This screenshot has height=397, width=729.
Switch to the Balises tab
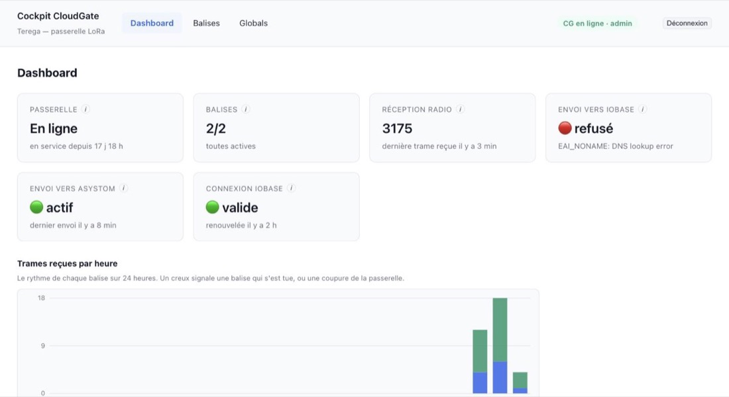coord(206,23)
